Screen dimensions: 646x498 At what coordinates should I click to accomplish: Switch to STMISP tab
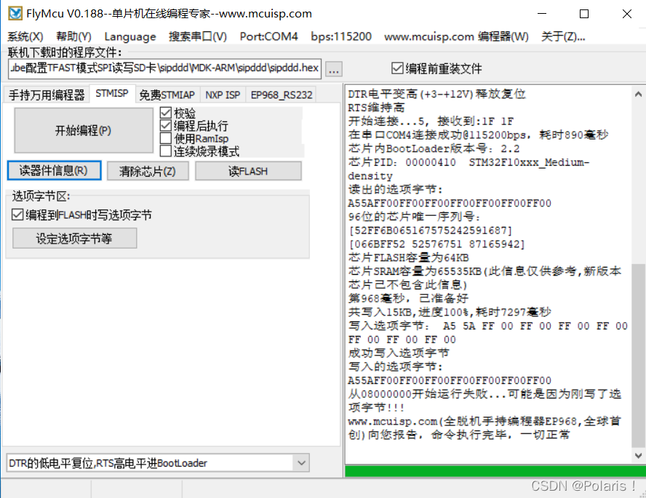(x=111, y=94)
